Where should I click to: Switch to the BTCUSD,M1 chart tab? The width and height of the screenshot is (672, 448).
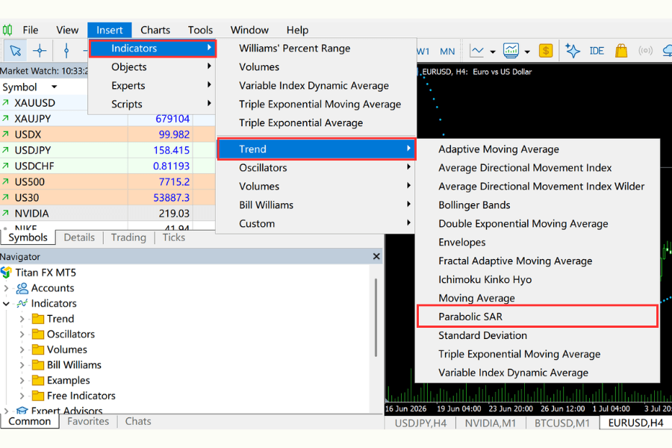561,423
